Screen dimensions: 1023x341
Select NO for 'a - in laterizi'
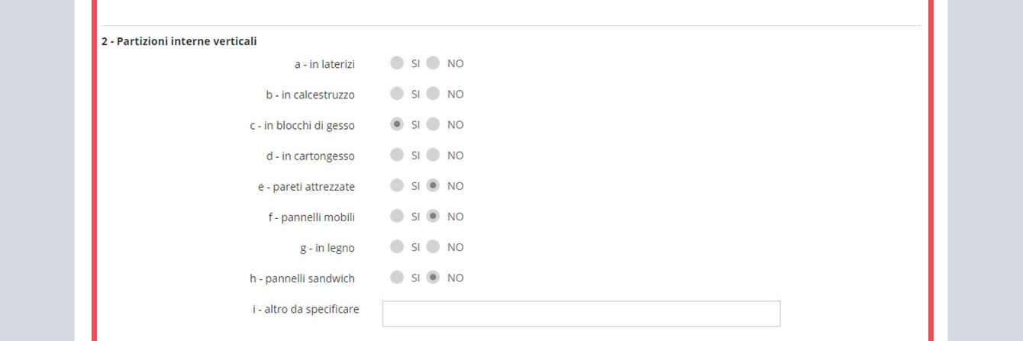433,63
